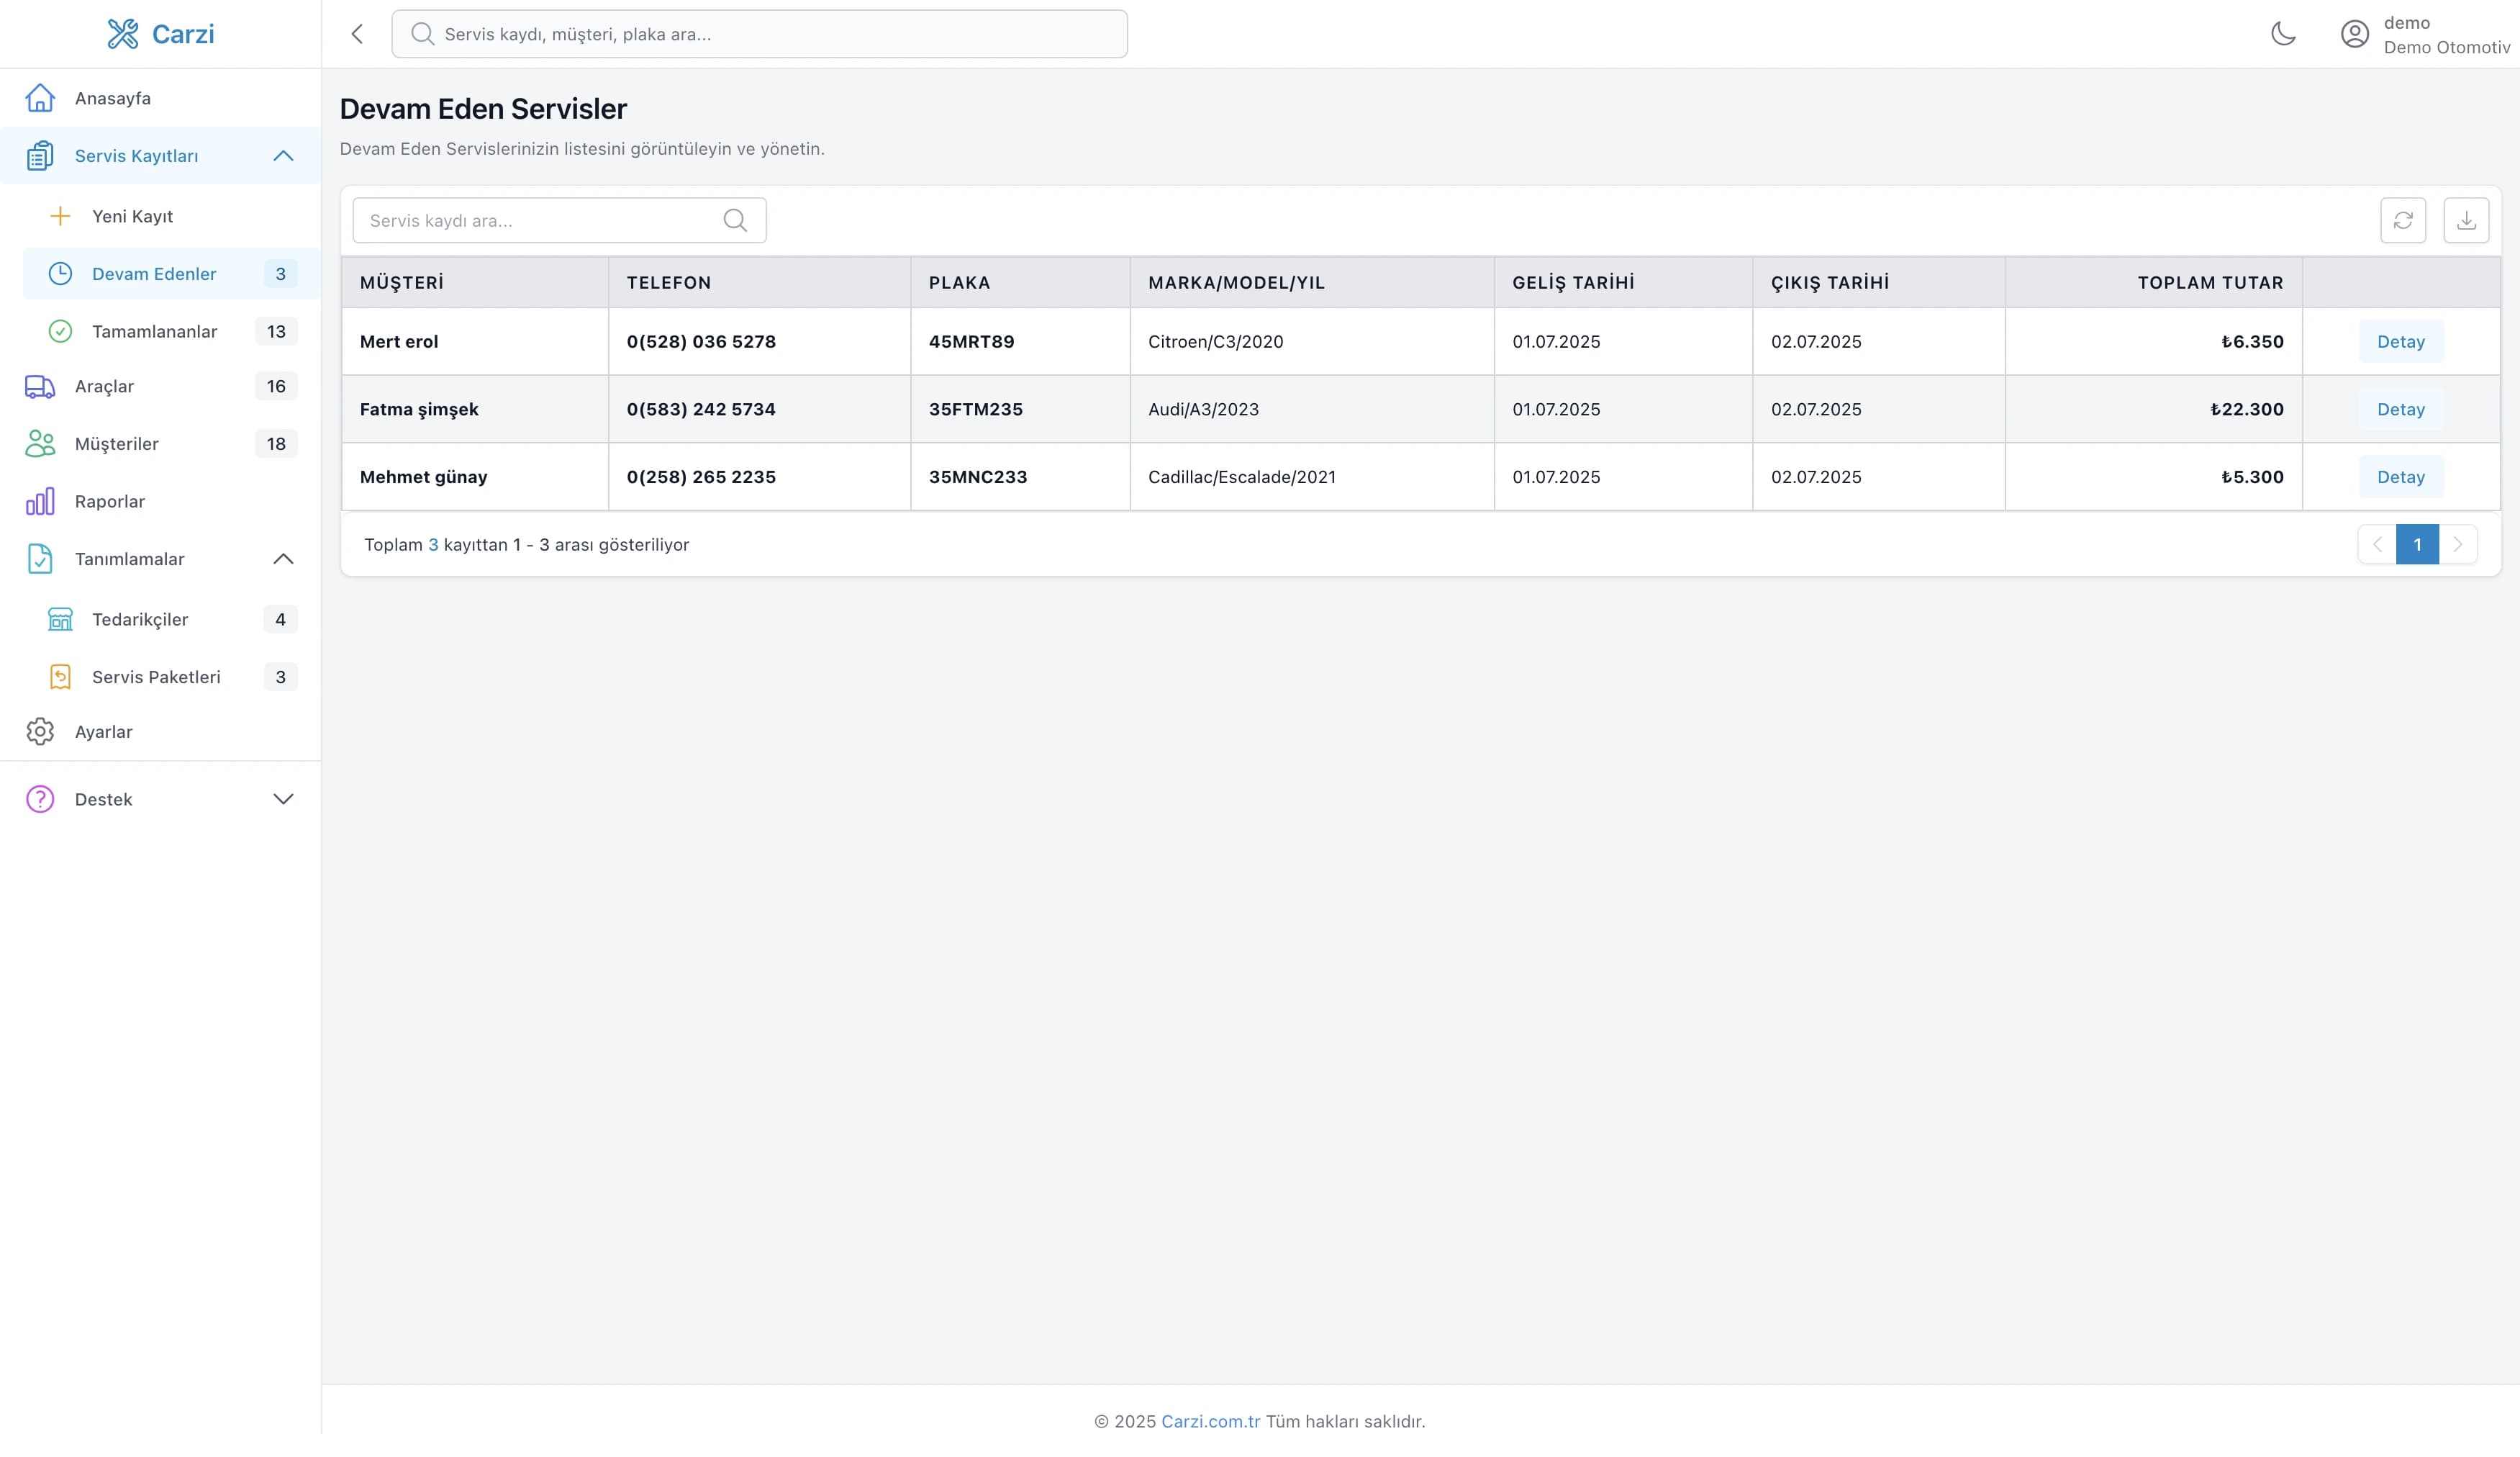Toggle dark mode with the moon icon

tap(2283, 34)
